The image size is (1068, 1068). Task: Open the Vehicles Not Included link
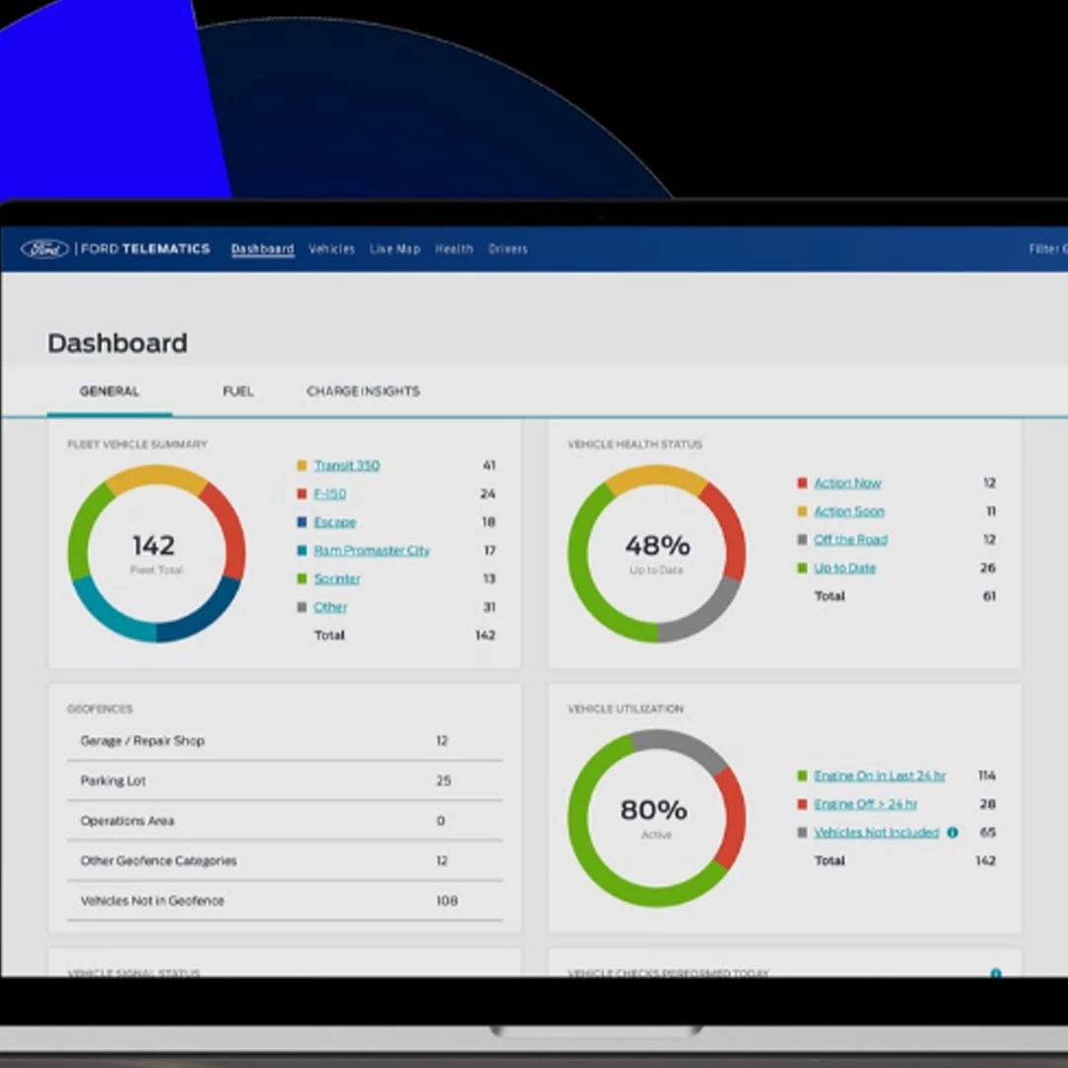coord(876,833)
